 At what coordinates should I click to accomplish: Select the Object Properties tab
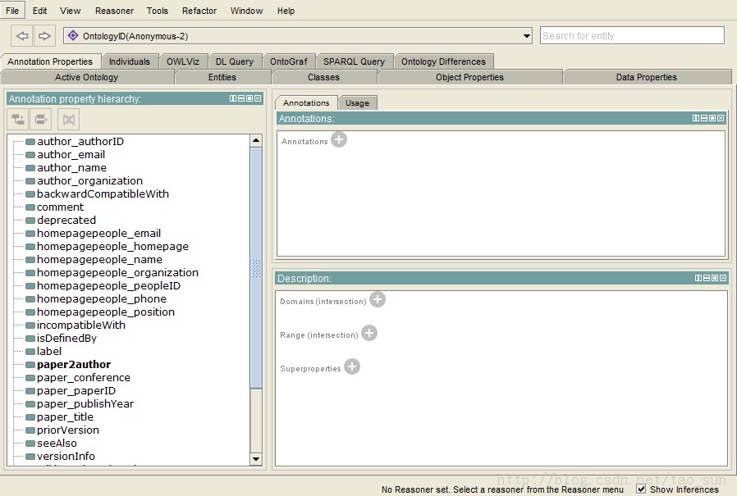[469, 77]
